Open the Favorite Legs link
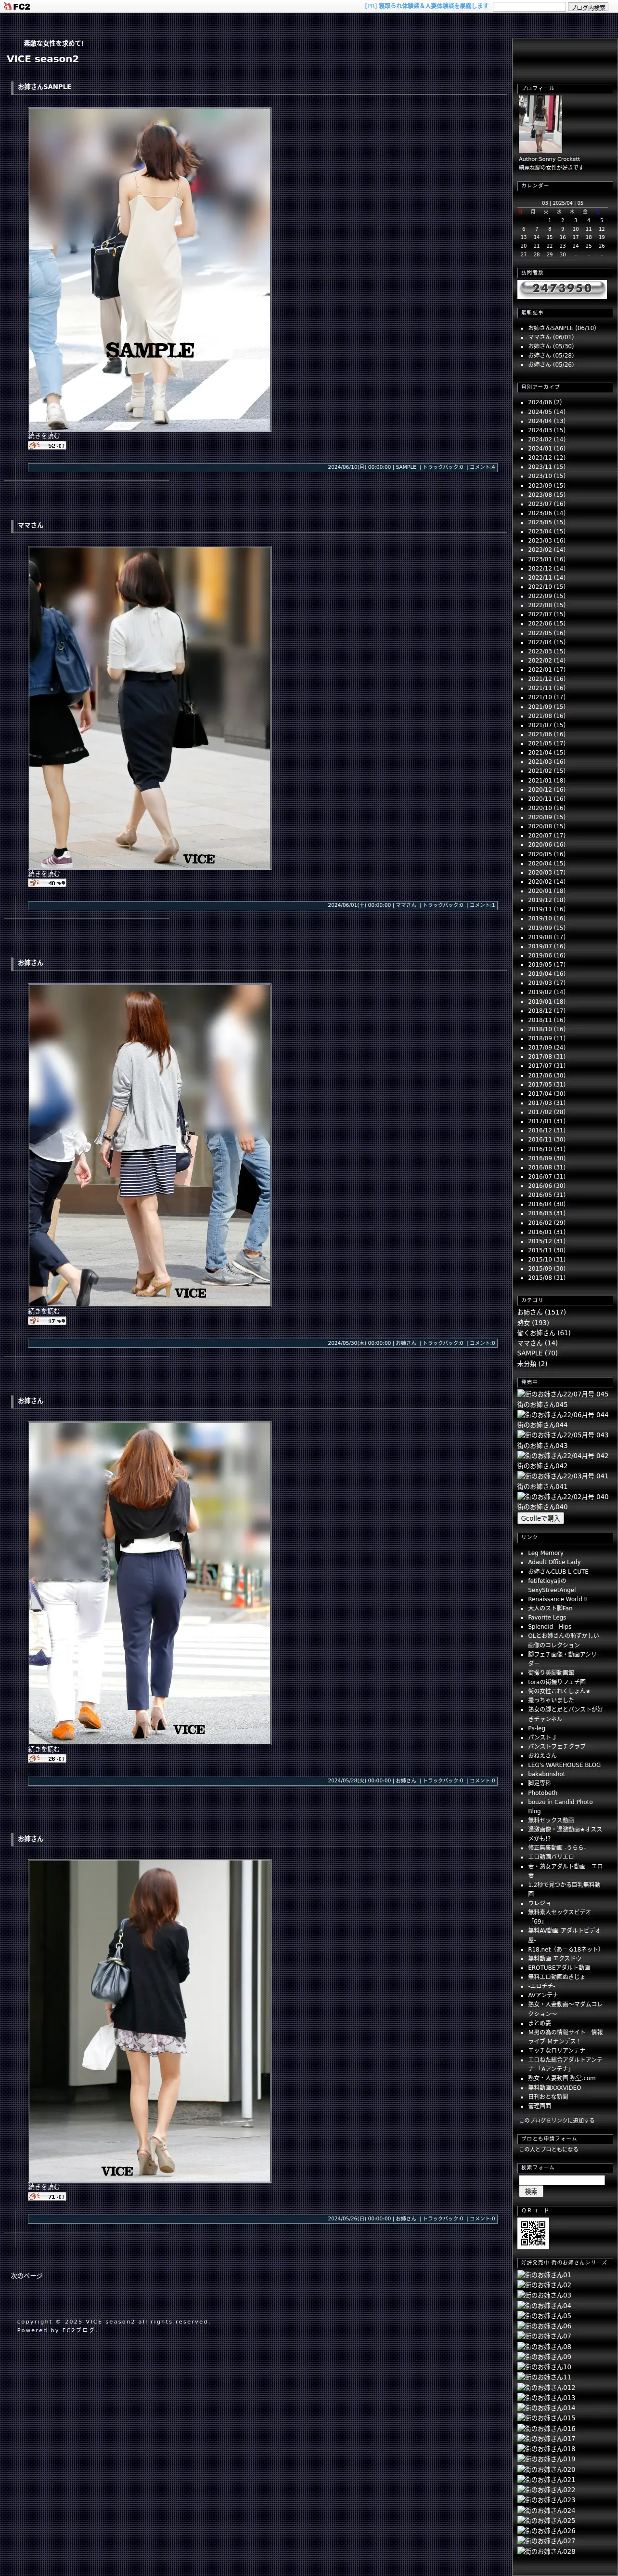 (547, 1617)
